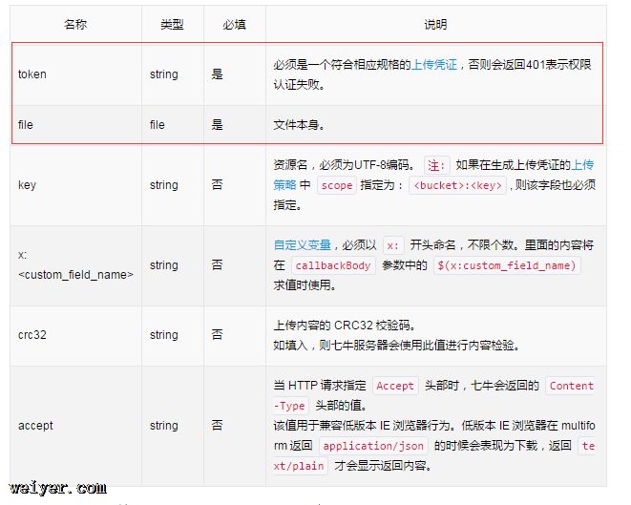Click the red 注: label in key row
Viewport: 631px width, 505px height.
click(x=435, y=165)
